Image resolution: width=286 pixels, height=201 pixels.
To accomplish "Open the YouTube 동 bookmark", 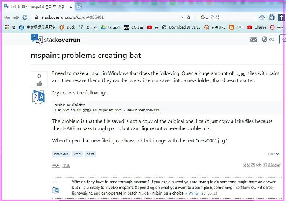I will [x=153, y=27].
